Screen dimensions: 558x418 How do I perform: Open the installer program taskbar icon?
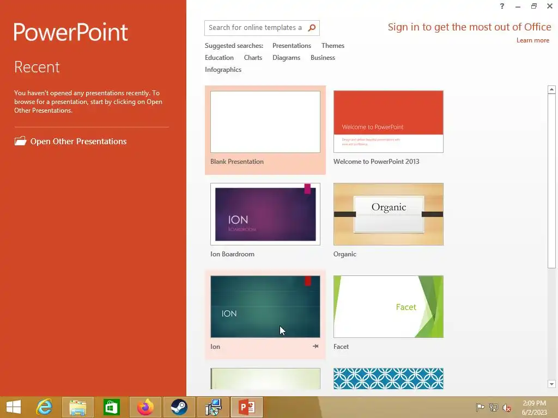coord(213,407)
